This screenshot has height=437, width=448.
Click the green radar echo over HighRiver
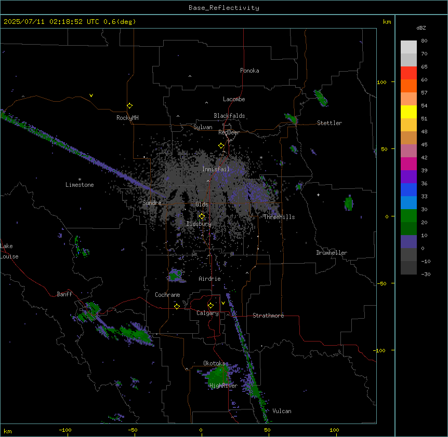[219, 376]
